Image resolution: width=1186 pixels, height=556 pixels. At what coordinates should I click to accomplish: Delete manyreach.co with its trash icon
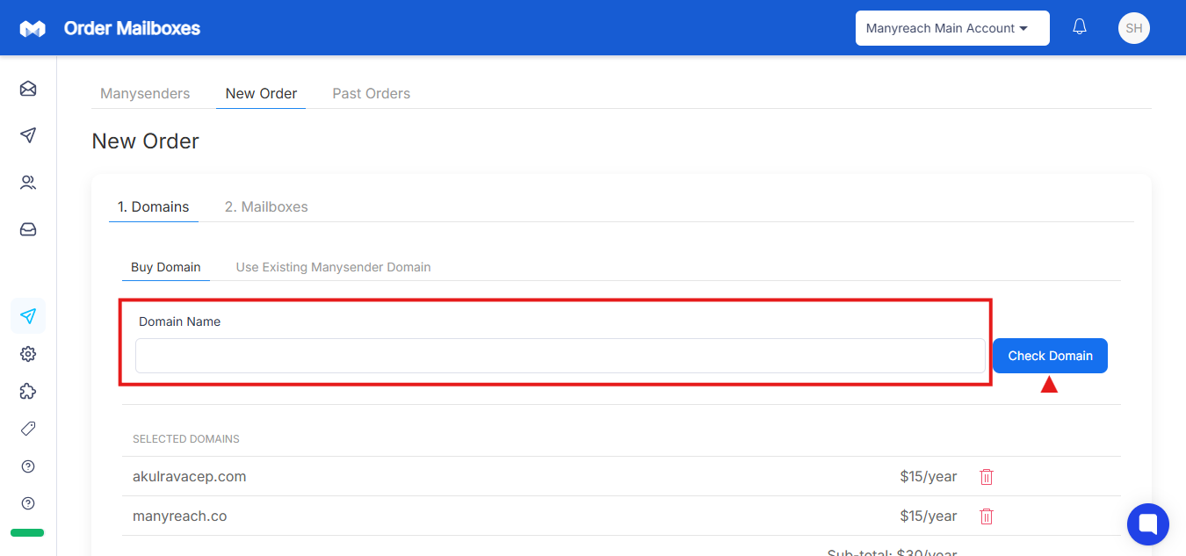pyautogui.click(x=987, y=516)
